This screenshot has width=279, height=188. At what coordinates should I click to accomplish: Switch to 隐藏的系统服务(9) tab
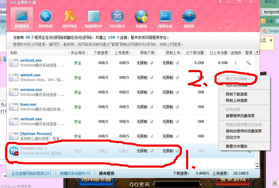coord(75,173)
